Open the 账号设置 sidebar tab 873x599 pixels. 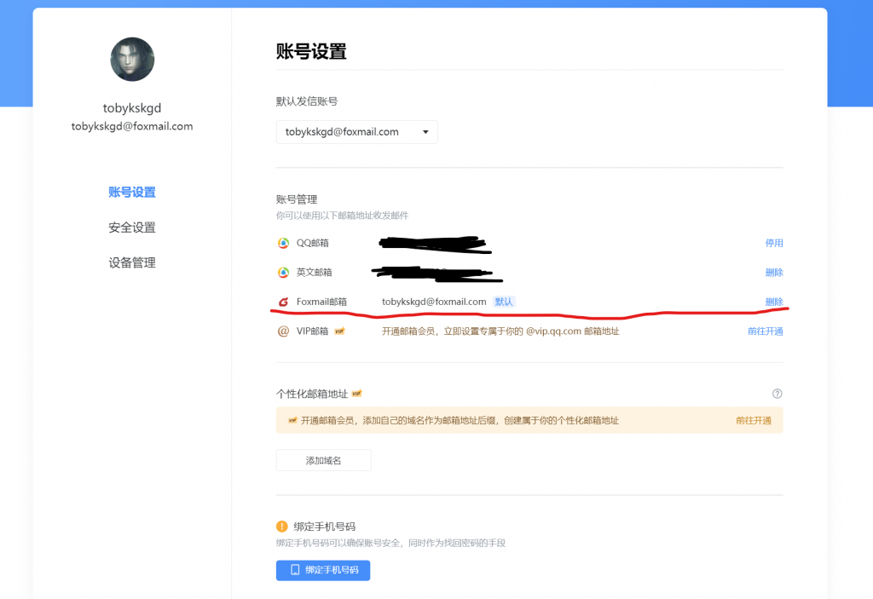click(132, 193)
